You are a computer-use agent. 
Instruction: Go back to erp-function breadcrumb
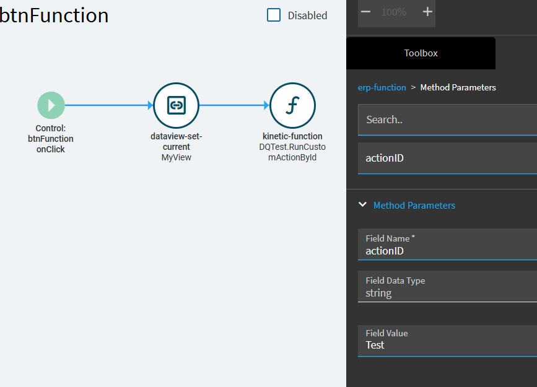(x=382, y=88)
